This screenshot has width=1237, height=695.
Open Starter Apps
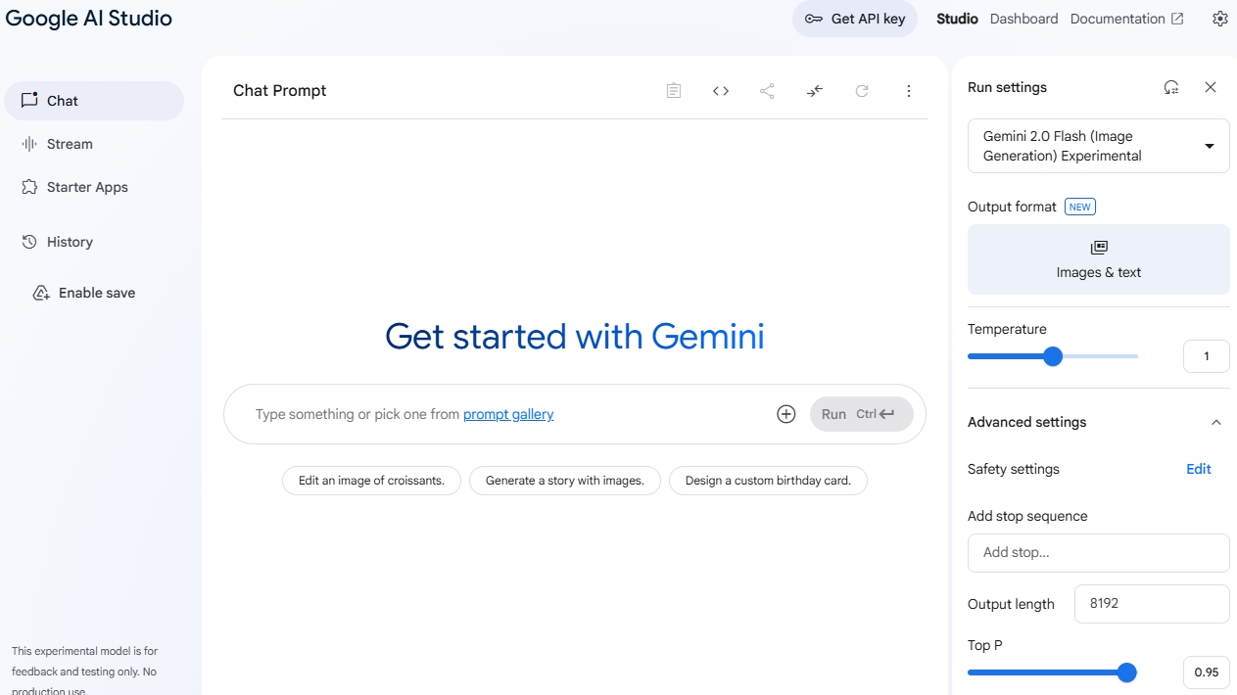[x=94, y=187]
